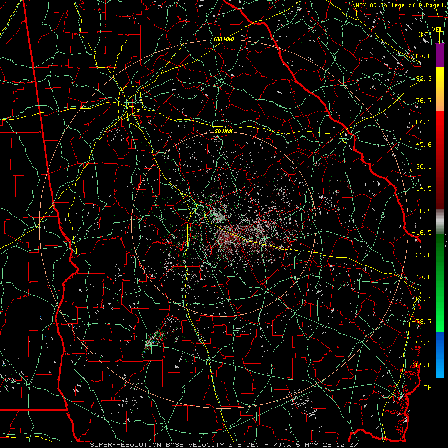Click the "[KT]" units label
This screenshot has width=448, height=448.
[425, 34]
